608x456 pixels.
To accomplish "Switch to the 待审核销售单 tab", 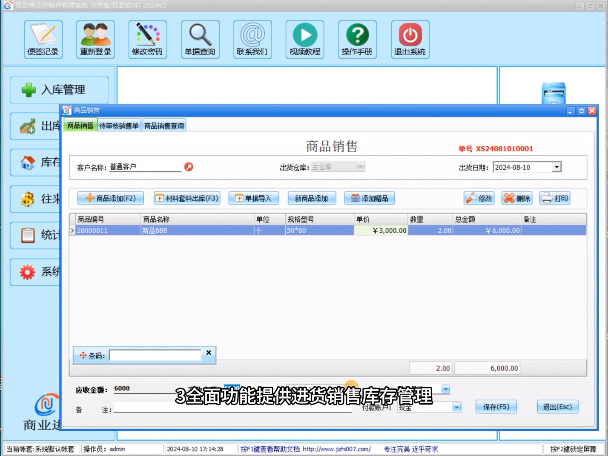I will point(119,126).
